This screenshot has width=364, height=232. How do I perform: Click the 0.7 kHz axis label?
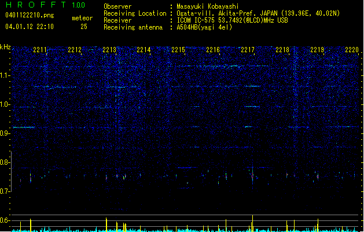click(5, 191)
